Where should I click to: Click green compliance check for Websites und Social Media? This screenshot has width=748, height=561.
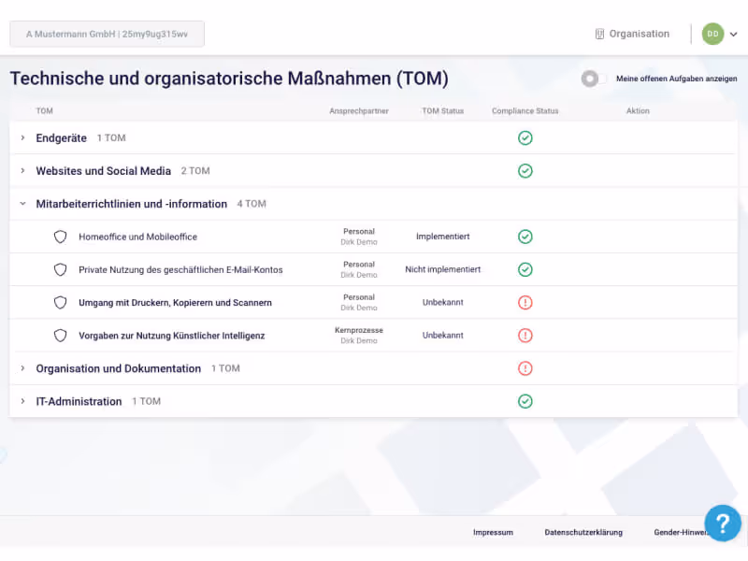[x=525, y=171]
